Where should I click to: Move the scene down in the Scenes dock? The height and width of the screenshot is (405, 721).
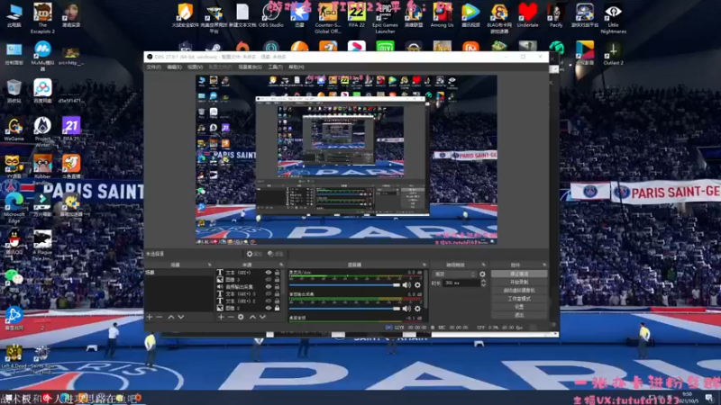(181, 317)
